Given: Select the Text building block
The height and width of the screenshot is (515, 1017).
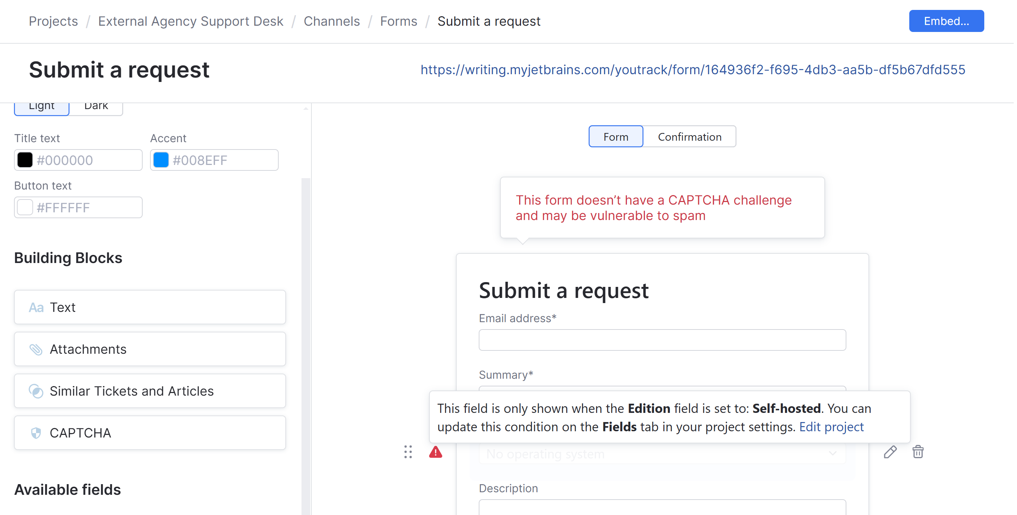Looking at the screenshot, I should (150, 307).
